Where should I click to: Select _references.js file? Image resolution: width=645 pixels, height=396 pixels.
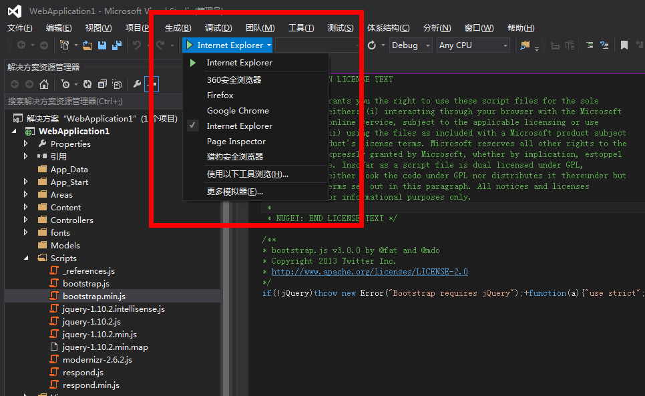(88, 270)
